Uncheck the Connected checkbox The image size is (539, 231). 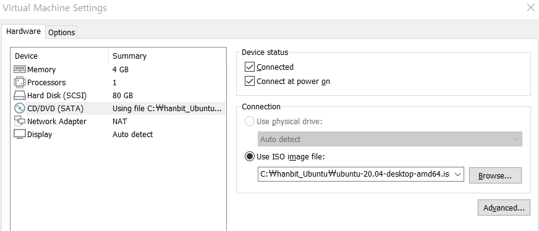pyautogui.click(x=249, y=67)
